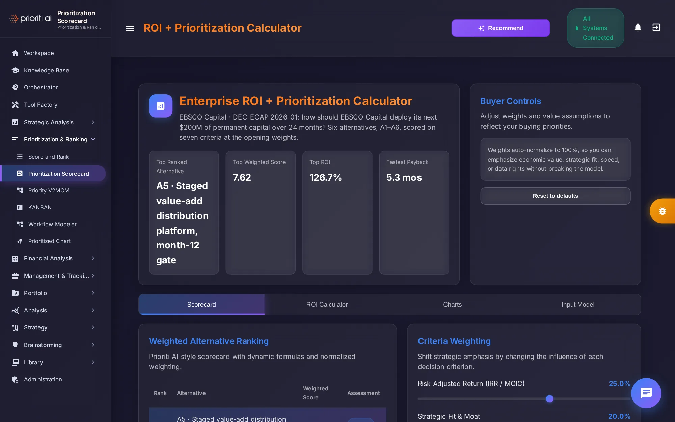Click the Tool Factory tools icon
The height and width of the screenshot is (422, 675).
point(15,105)
